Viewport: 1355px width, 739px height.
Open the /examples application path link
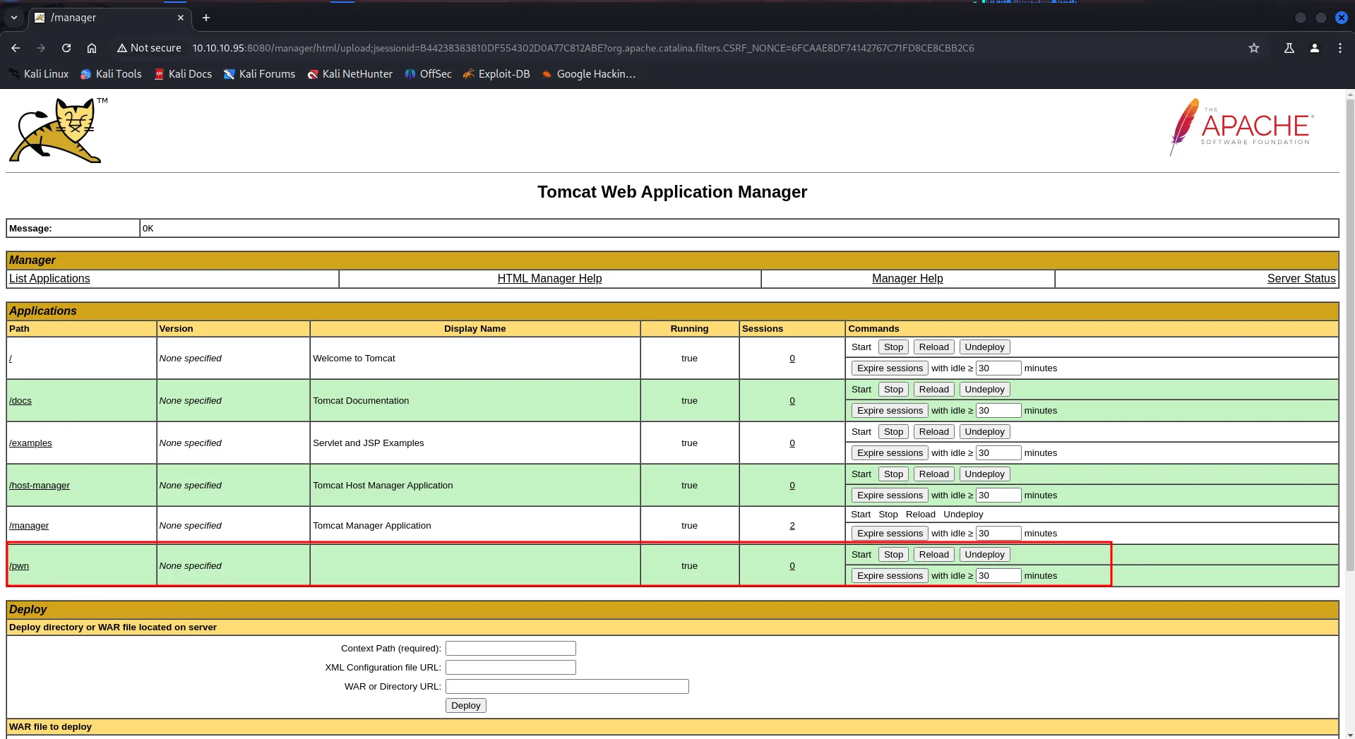(30, 443)
